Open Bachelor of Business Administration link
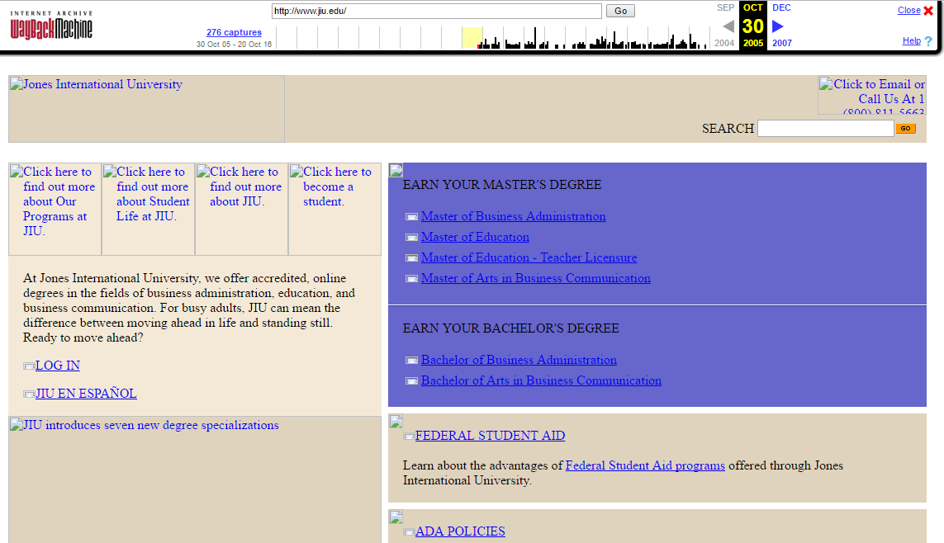The height and width of the screenshot is (543, 944). pos(519,360)
